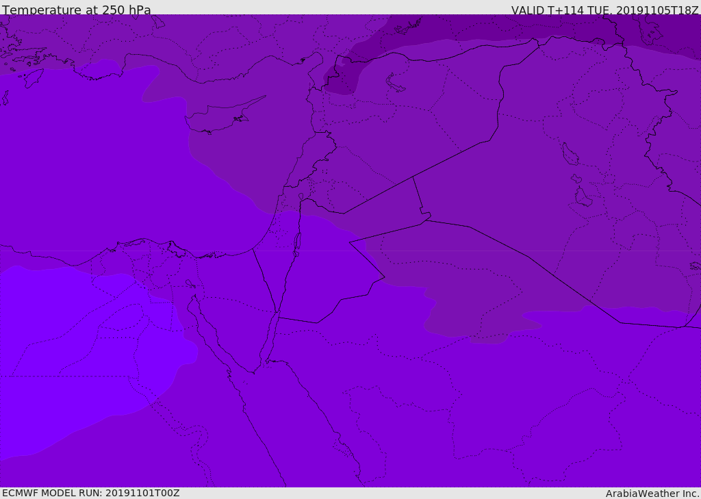The height and width of the screenshot is (499, 701).
Task: Click the 'VALID T+114 TUE. 20191105T18Z' timestamp
Action: [x=605, y=10]
